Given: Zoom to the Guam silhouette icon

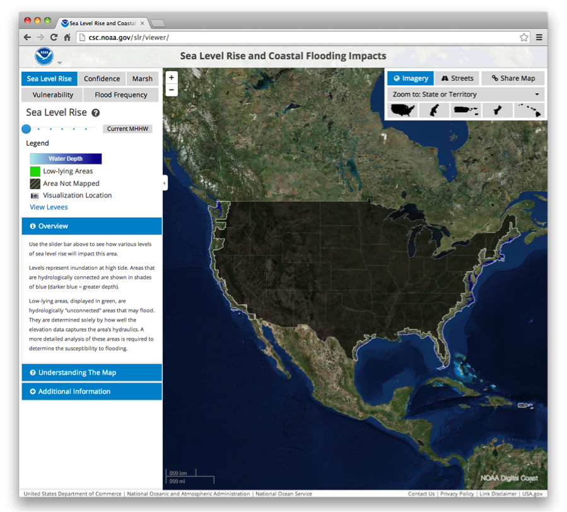Looking at the screenshot, I should [497, 110].
